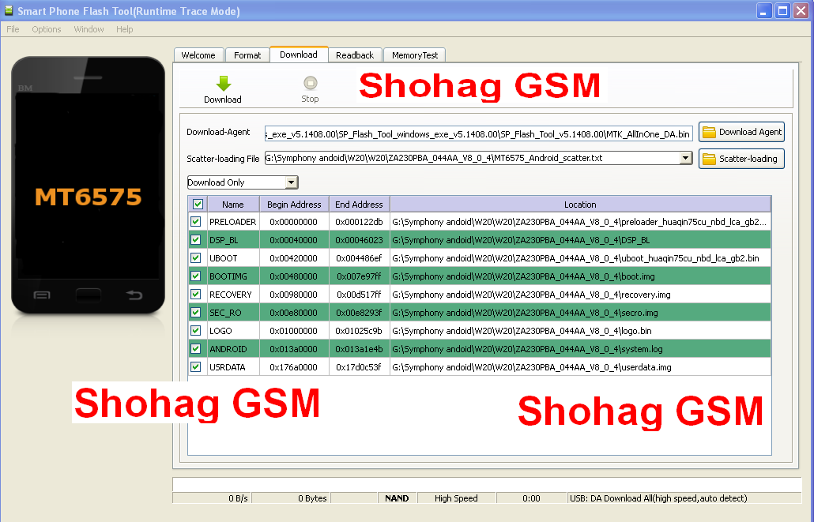Click the Flash Tool icon in title bar

pyautogui.click(x=10, y=10)
